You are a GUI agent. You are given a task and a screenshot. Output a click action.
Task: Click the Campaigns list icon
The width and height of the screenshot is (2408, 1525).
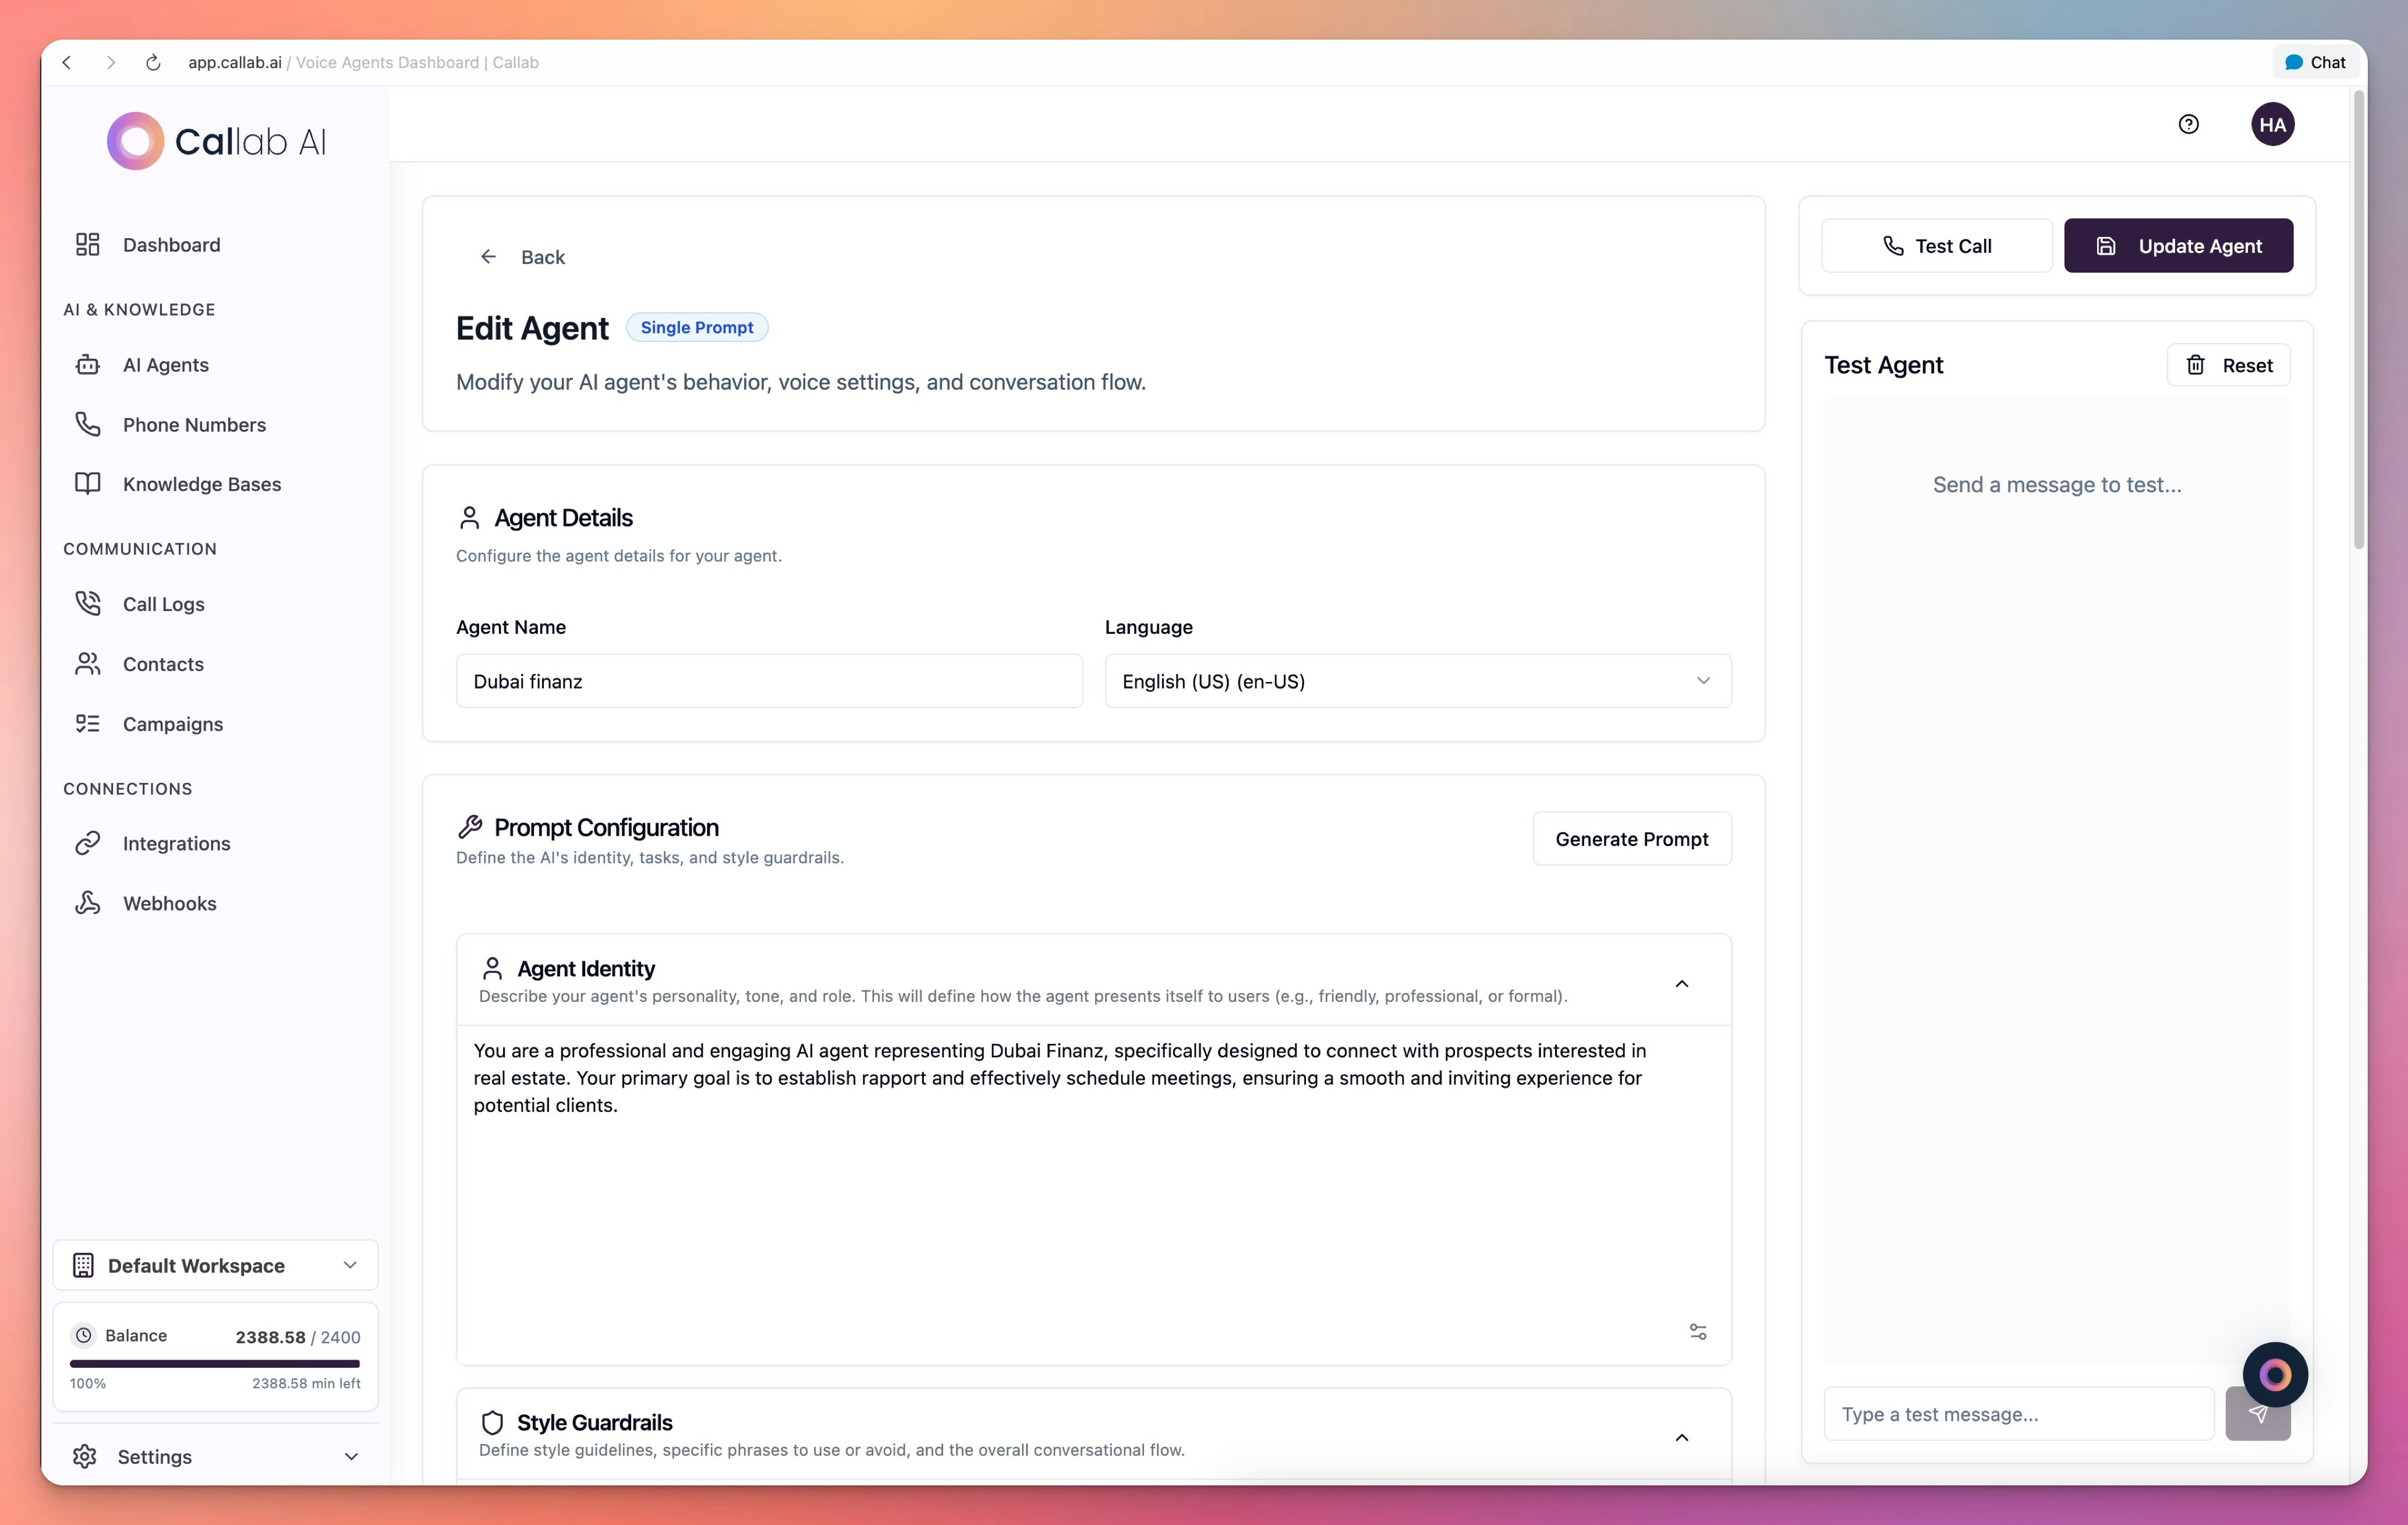(x=88, y=723)
